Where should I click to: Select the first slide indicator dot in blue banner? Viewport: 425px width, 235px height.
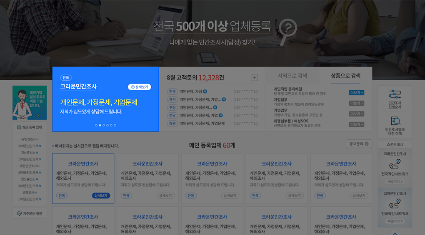(96, 125)
